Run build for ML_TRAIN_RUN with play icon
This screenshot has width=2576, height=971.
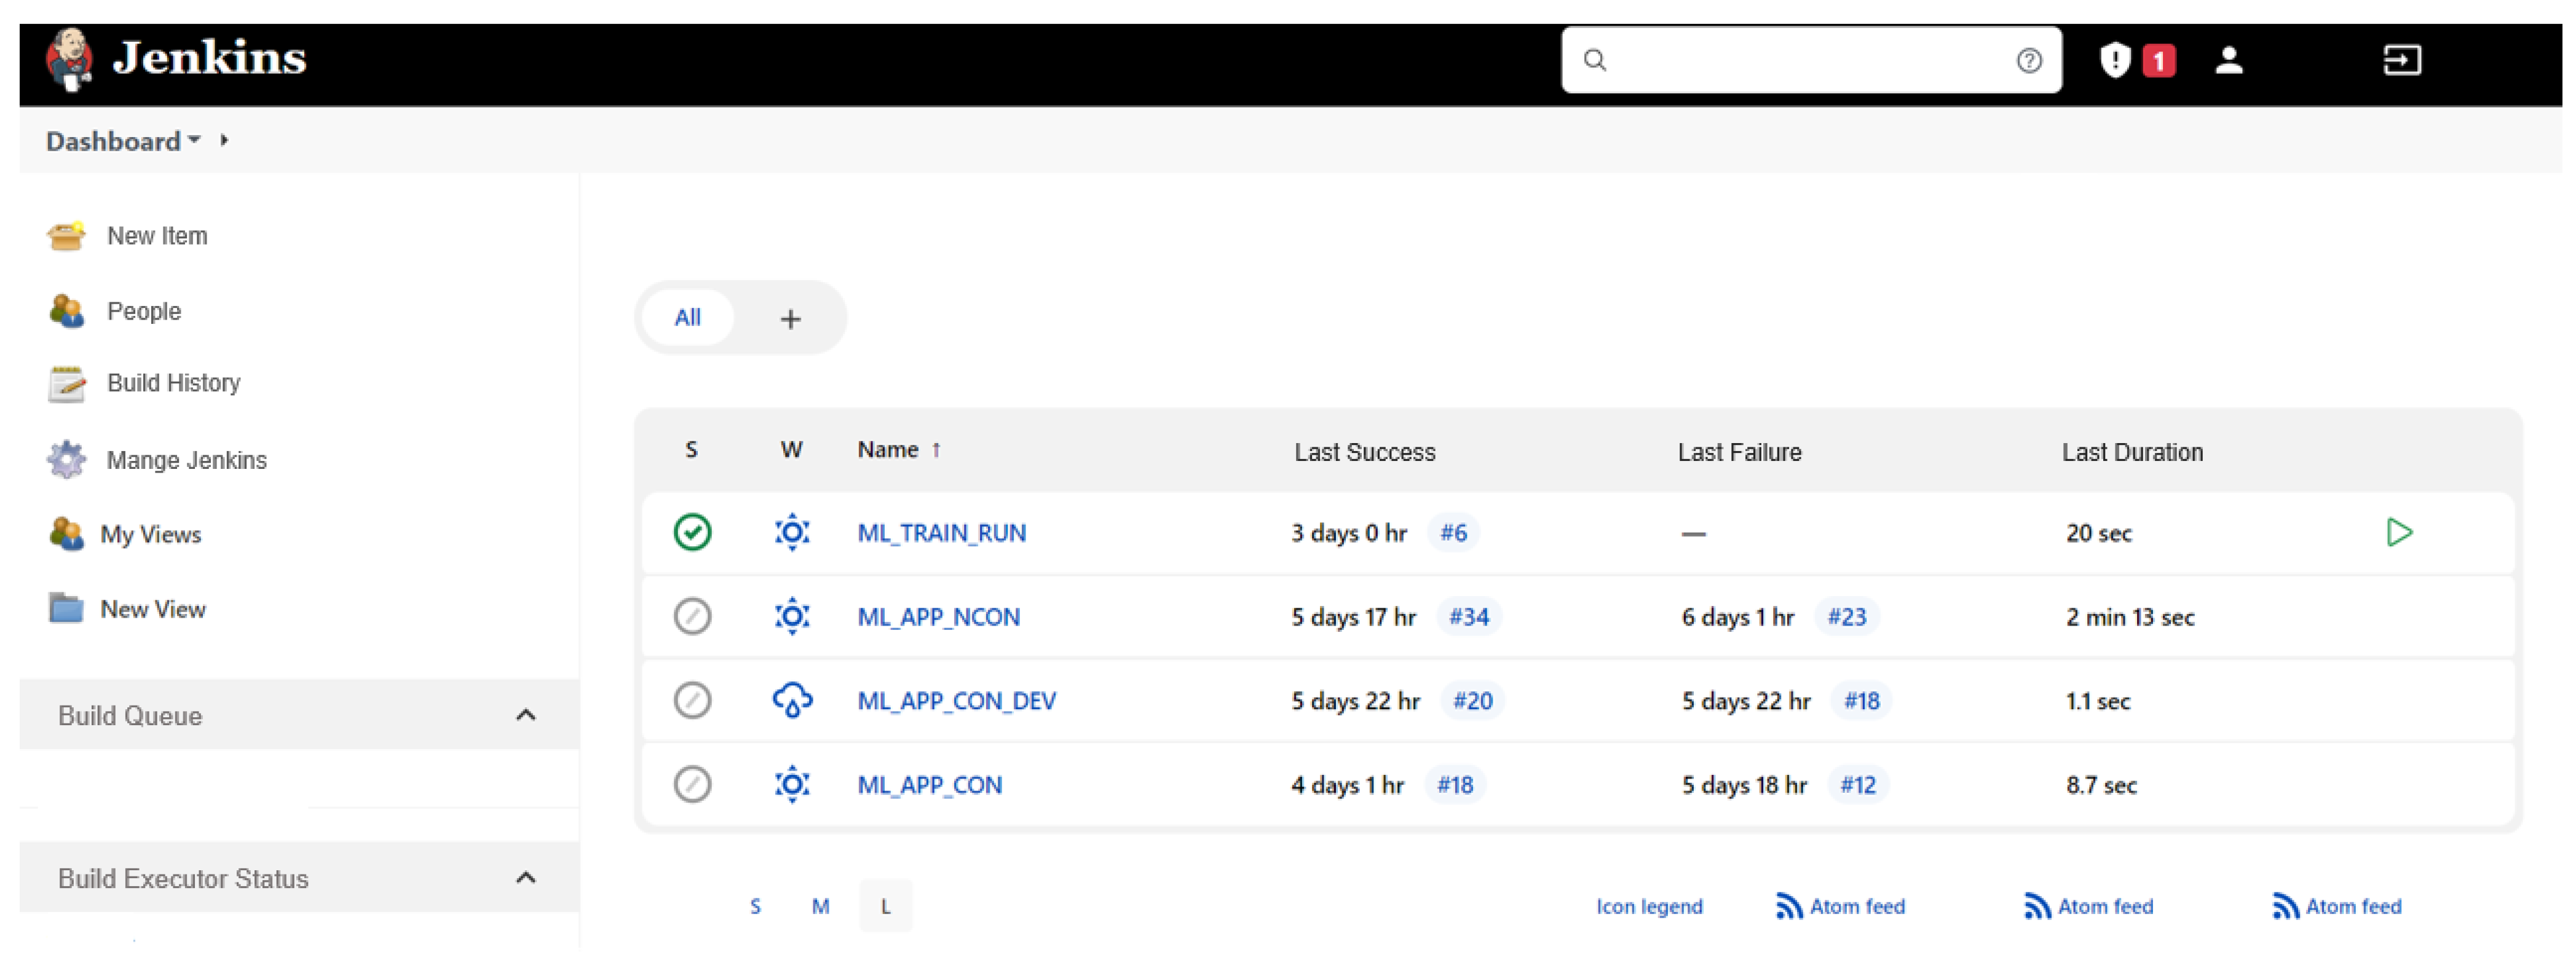2398,532
